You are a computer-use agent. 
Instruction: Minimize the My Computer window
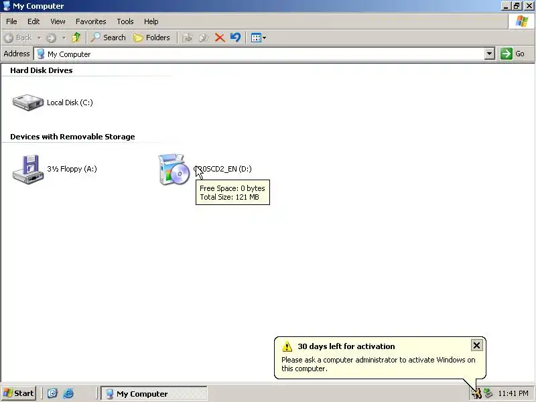[506, 6]
